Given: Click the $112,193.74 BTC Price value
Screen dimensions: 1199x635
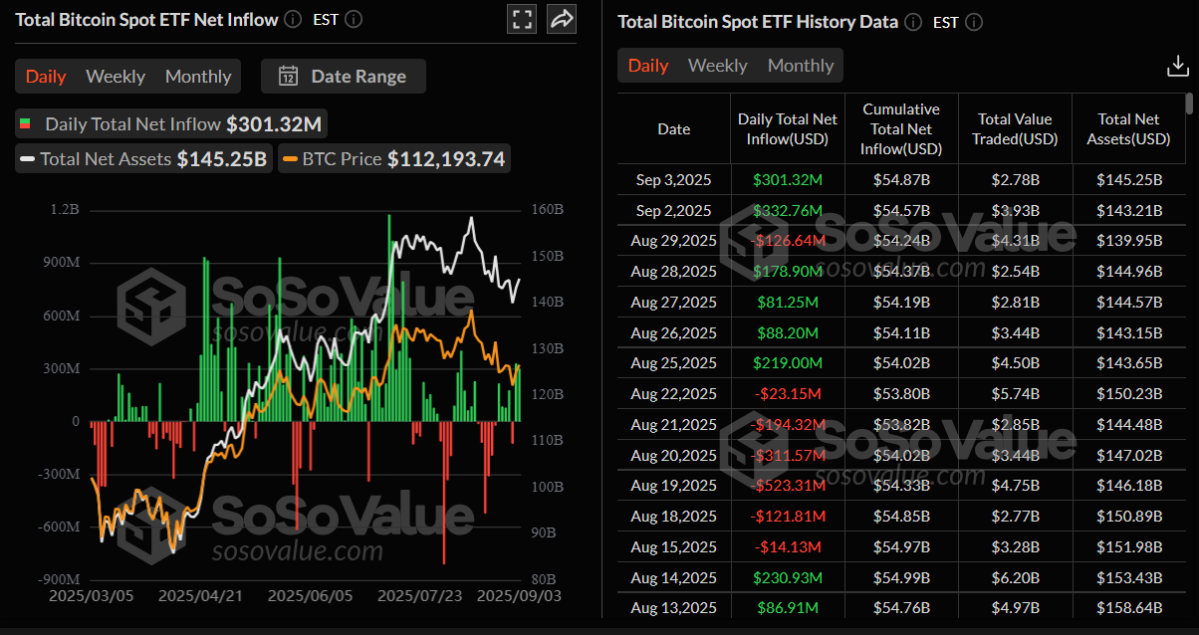Looking at the screenshot, I should point(446,158).
